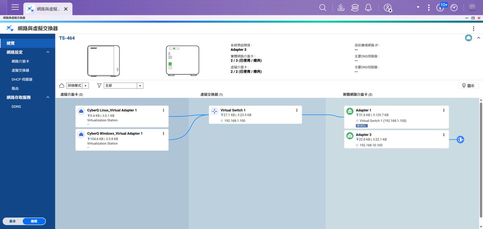Screen dimensions: 483x229
Task: Click the search magnifier icon
Action: (322, 8)
